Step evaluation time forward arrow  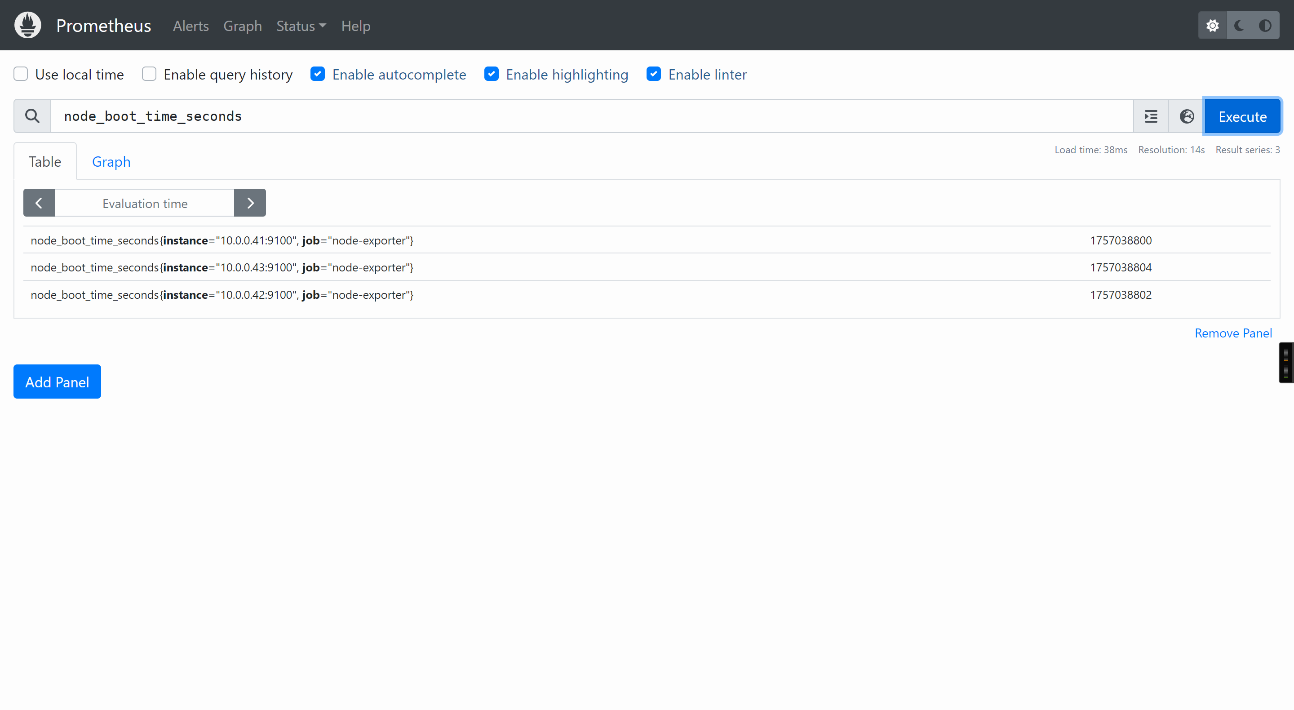tap(250, 203)
